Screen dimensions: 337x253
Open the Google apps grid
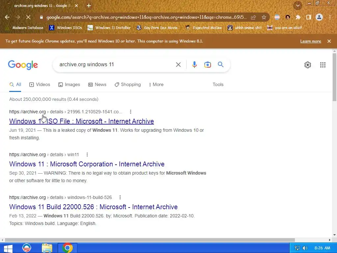coord(323,65)
